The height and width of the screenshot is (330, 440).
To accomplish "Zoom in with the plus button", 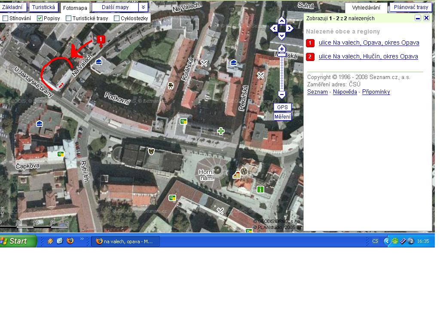I will 282,49.
